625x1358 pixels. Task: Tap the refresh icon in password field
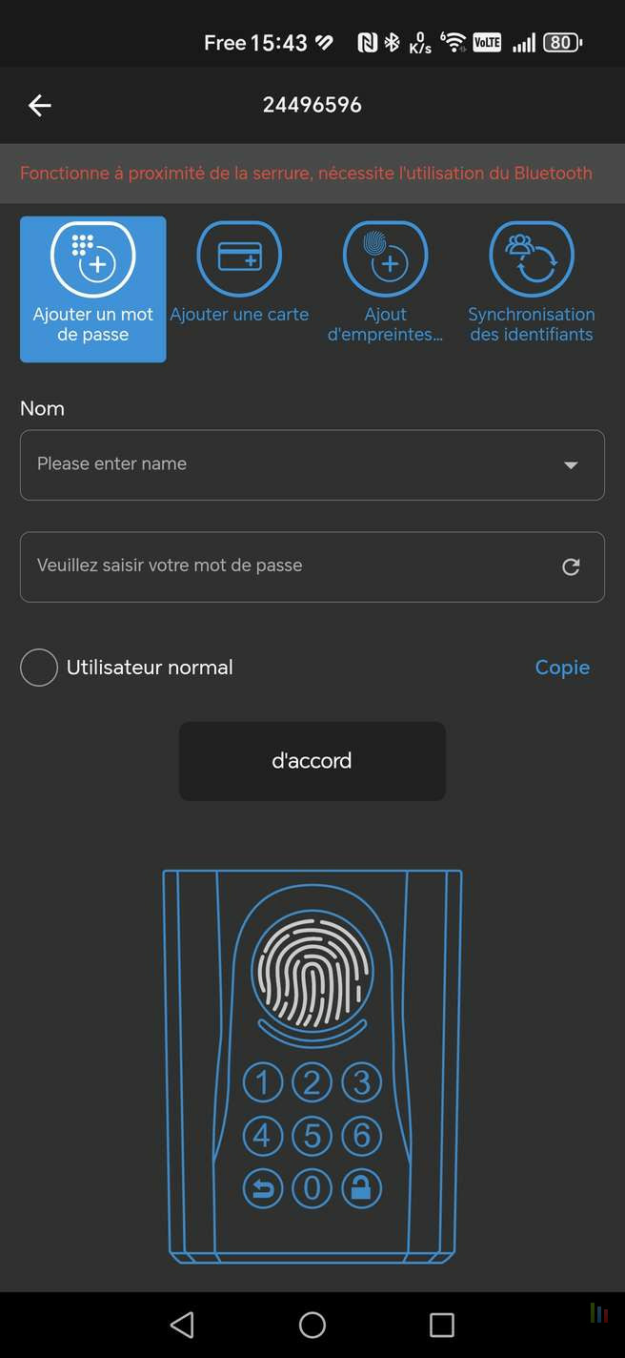[571, 567]
